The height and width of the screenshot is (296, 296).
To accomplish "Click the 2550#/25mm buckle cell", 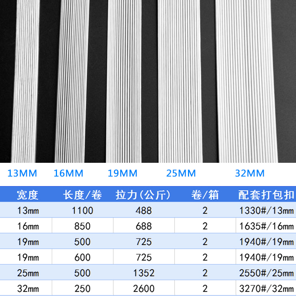I will (266, 273).
